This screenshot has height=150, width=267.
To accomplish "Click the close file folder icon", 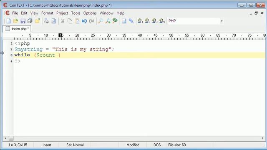I will [x=37, y=21].
